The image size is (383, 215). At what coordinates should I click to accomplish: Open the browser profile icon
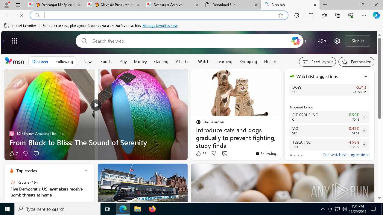pyautogui.click(x=7, y=5)
